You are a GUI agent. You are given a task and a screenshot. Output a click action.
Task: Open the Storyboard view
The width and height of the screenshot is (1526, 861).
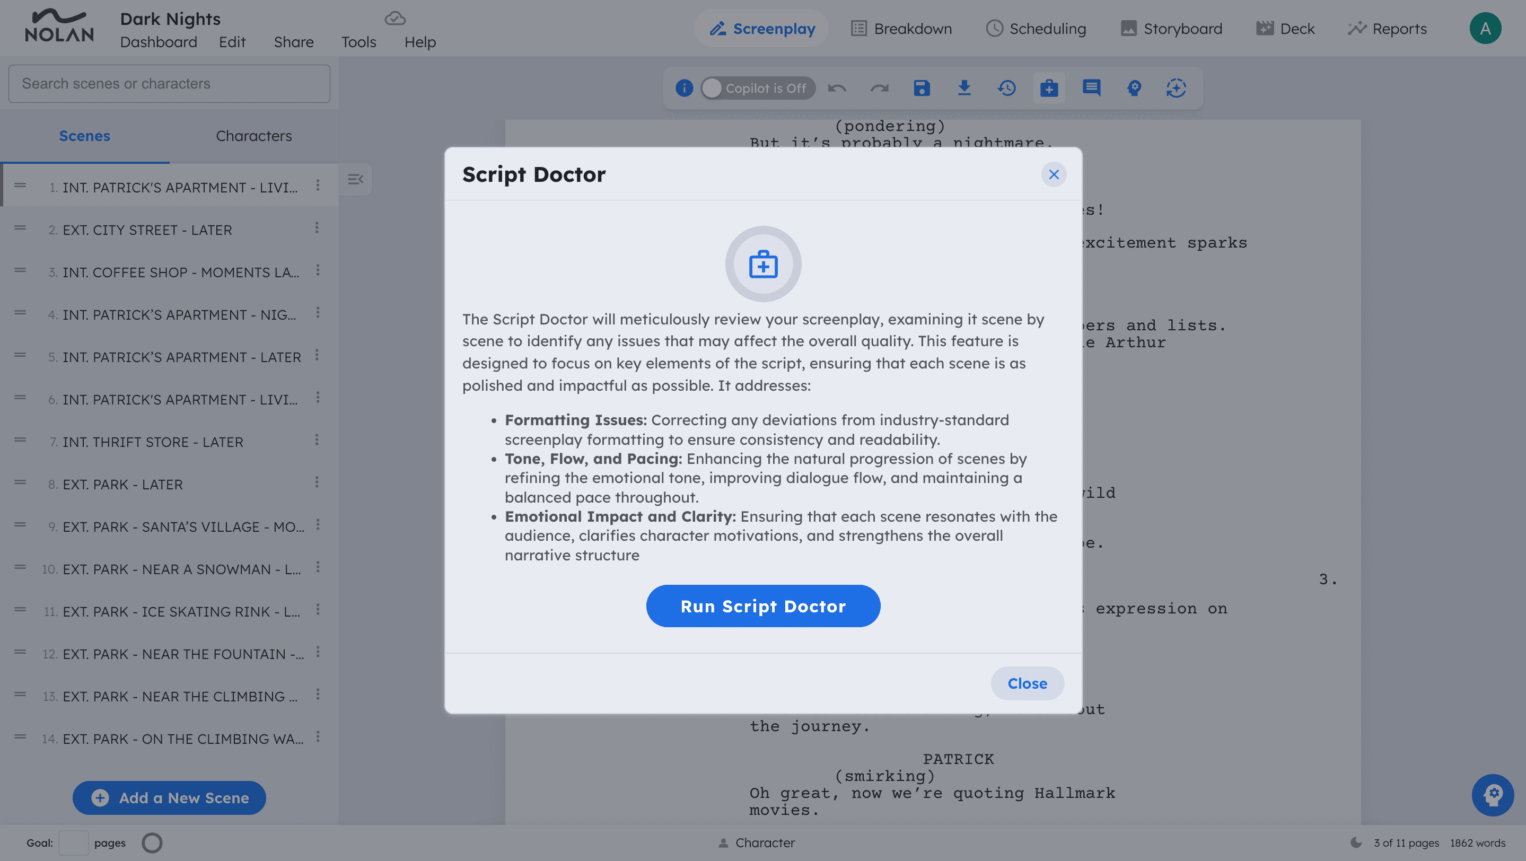click(1171, 29)
